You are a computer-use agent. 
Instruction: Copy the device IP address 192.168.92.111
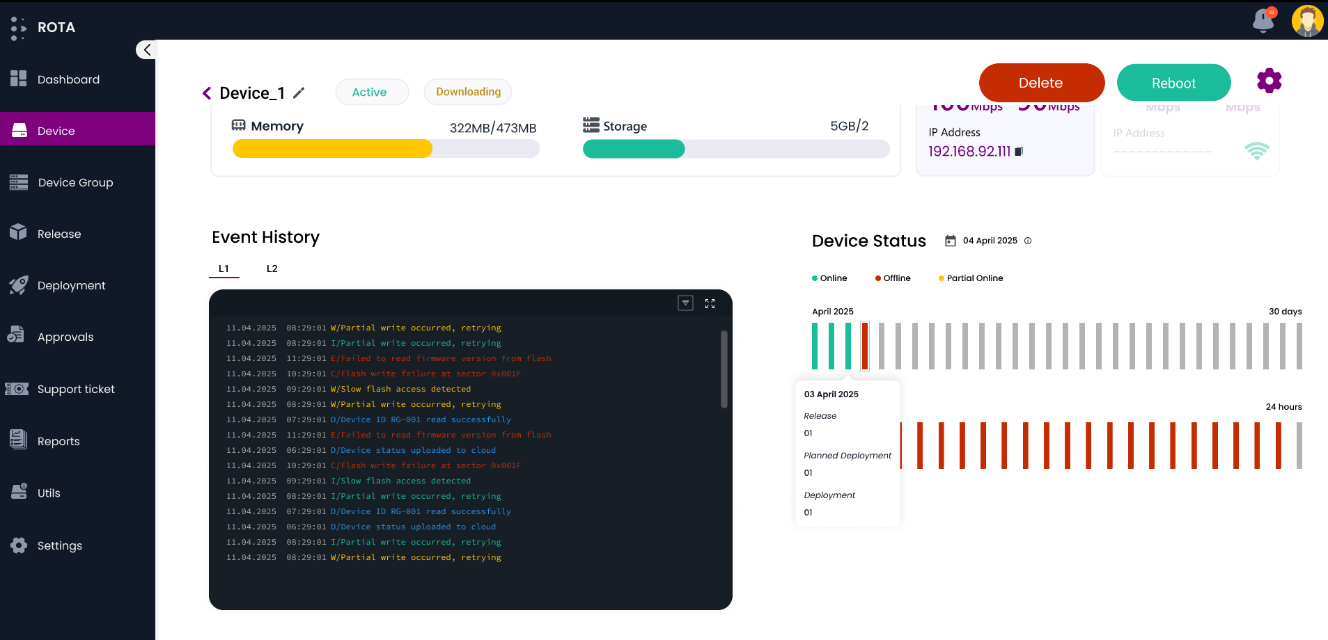click(1018, 151)
